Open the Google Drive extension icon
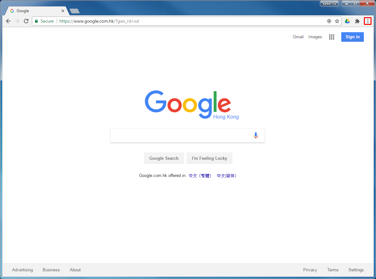 [x=347, y=21]
